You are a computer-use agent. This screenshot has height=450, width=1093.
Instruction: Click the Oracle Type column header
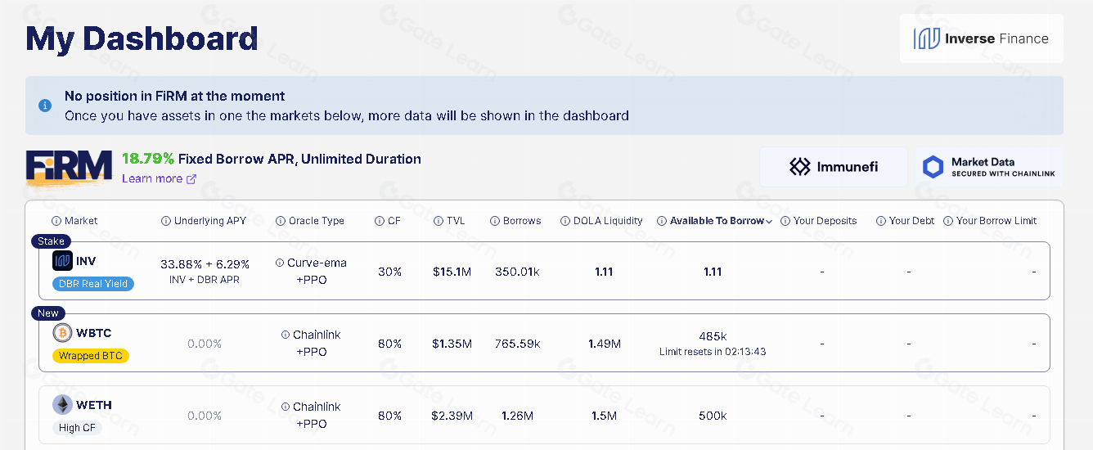[316, 221]
